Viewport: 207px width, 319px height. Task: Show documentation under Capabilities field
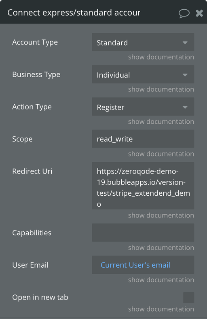(161, 247)
